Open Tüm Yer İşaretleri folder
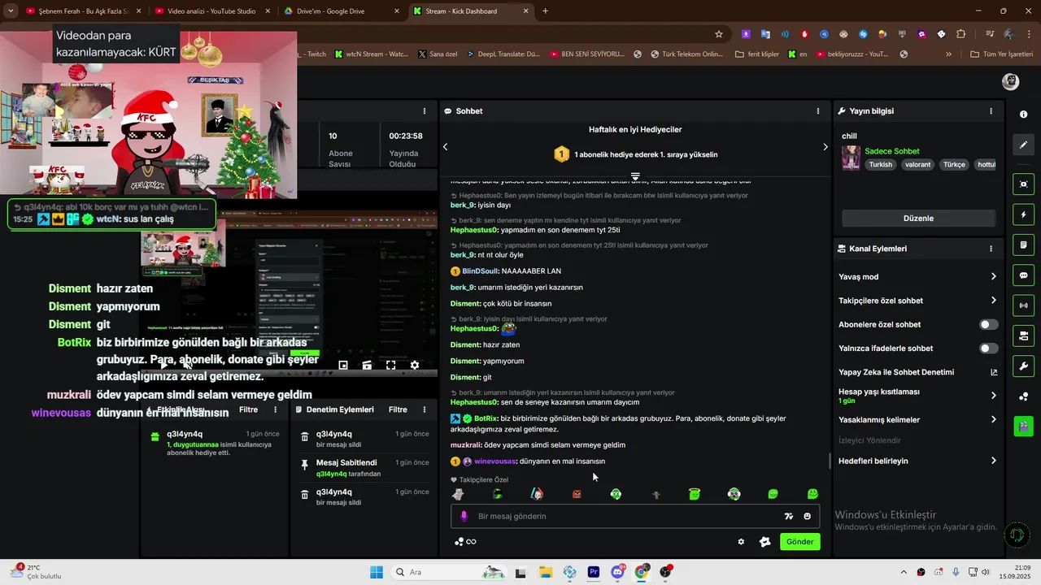Image resolution: width=1041 pixels, height=585 pixels. tap(1001, 54)
